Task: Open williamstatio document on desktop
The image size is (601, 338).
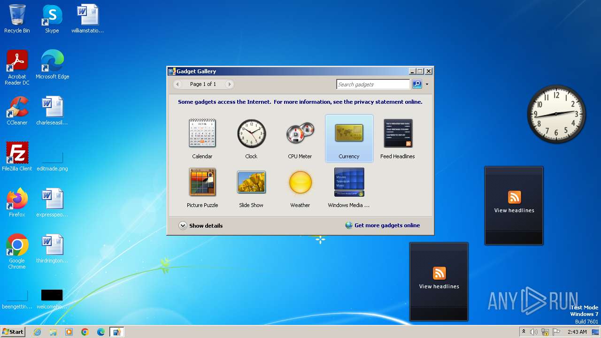Action: point(87,19)
